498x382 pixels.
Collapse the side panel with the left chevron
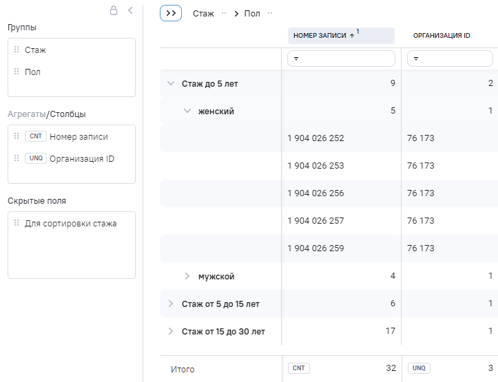tap(130, 10)
